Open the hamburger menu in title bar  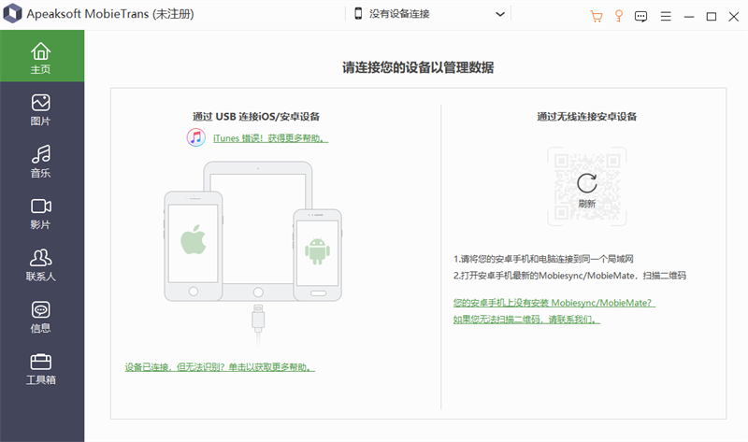tap(666, 17)
